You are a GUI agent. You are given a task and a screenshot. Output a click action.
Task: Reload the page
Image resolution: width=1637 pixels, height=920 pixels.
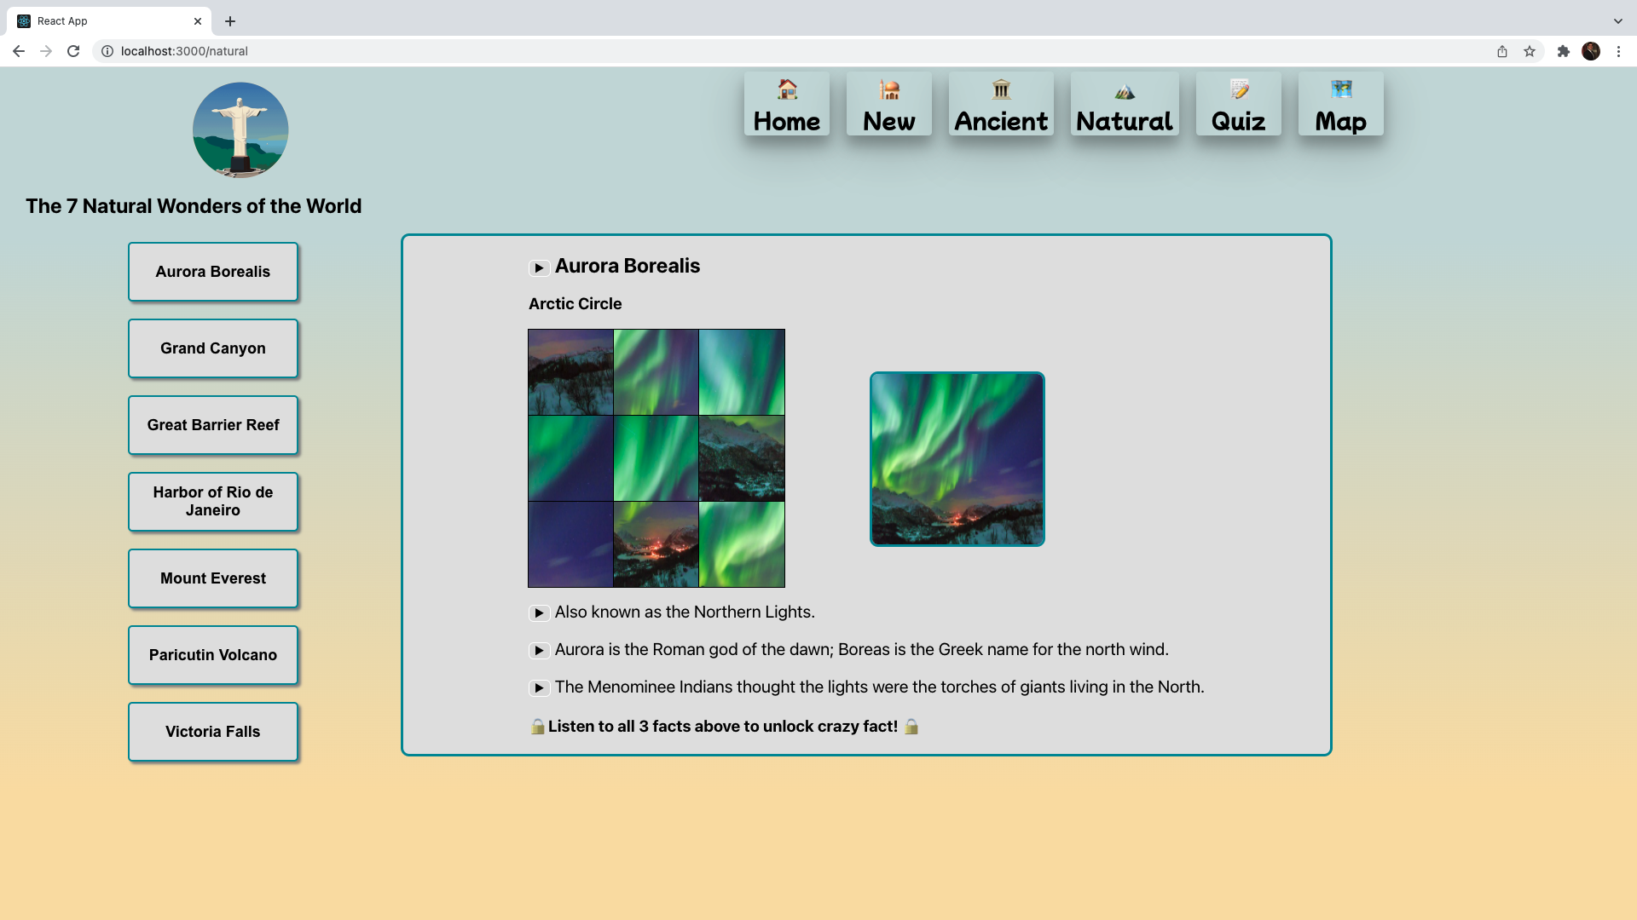click(x=73, y=51)
